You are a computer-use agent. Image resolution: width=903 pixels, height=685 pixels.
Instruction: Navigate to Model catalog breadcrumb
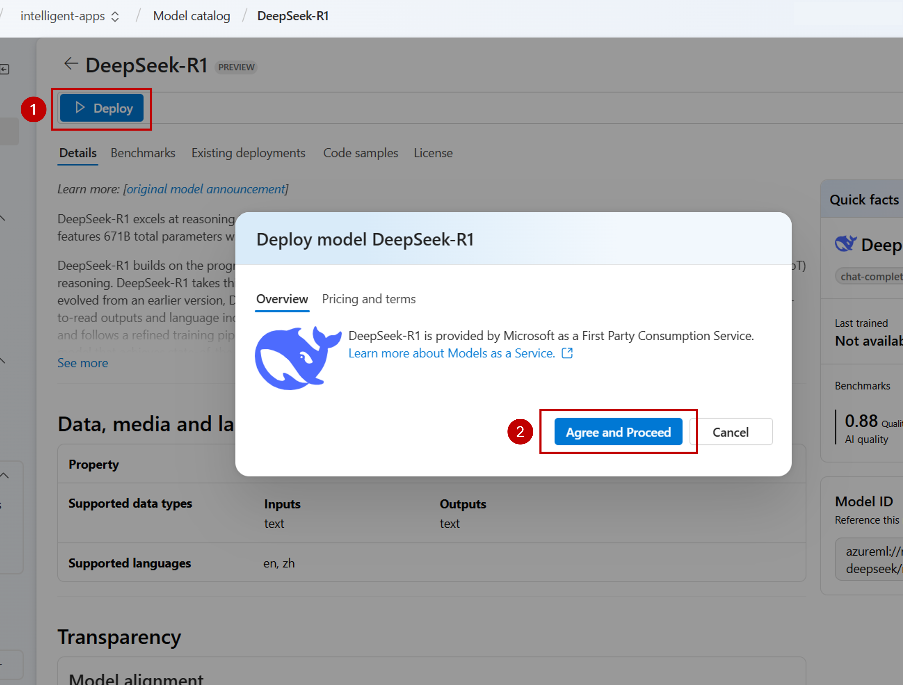192,16
